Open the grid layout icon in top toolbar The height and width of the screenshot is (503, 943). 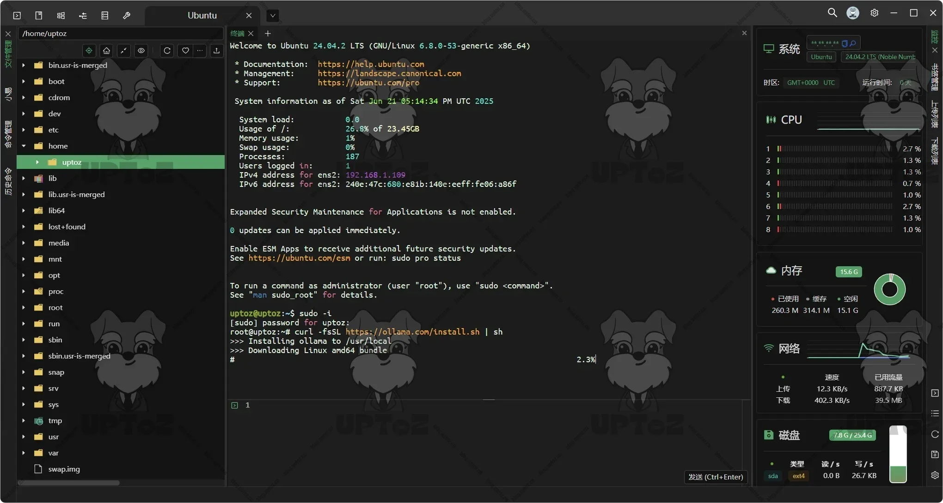click(x=61, y=15)
